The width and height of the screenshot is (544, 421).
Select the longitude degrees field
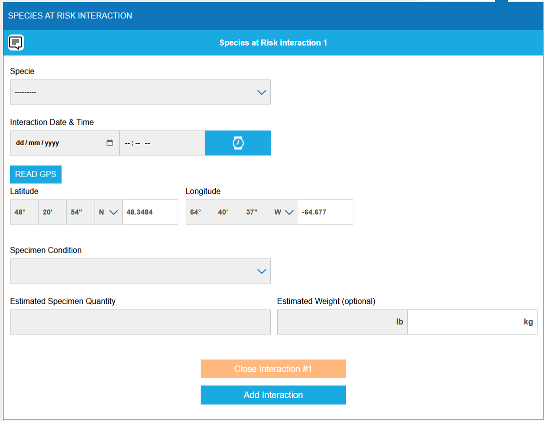tap(200, 212)
